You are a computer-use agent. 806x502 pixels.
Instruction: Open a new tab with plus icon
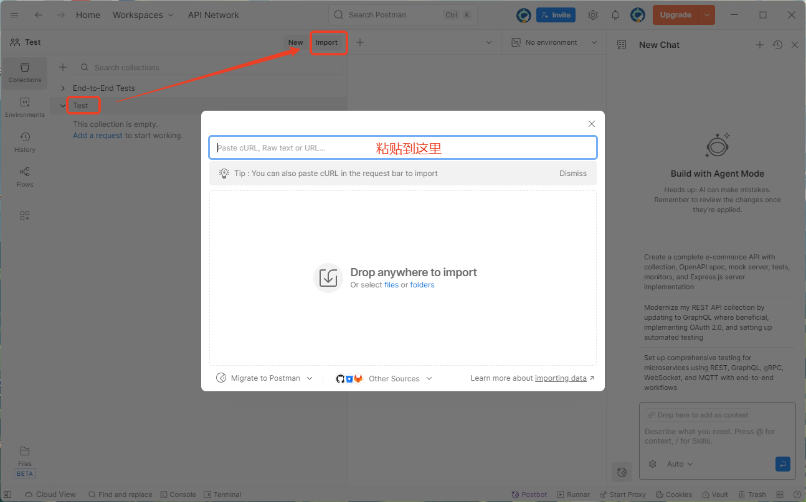(359, 42)
